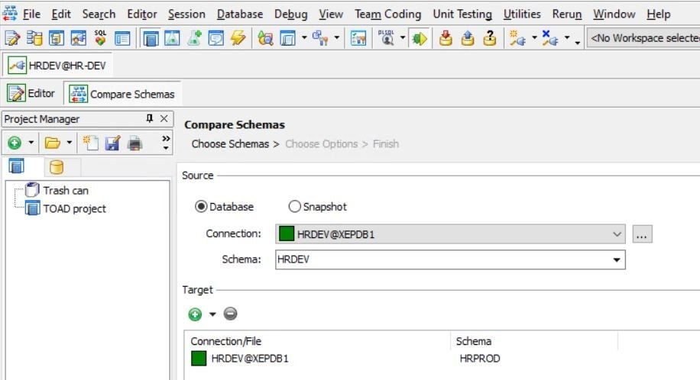The height and width of the screenshot is (380, 700).
Task: Click the checklist window toolbar icon
Action: (358, 38)
